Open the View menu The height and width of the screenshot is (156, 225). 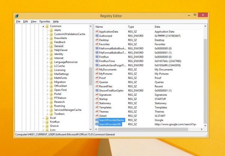(34, 21)
